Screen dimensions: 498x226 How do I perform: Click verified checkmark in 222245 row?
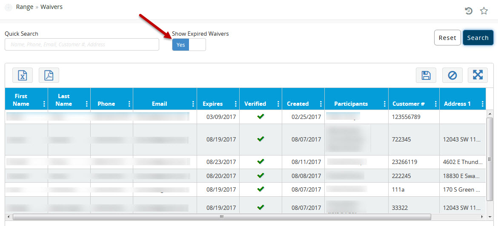(261, 175)
